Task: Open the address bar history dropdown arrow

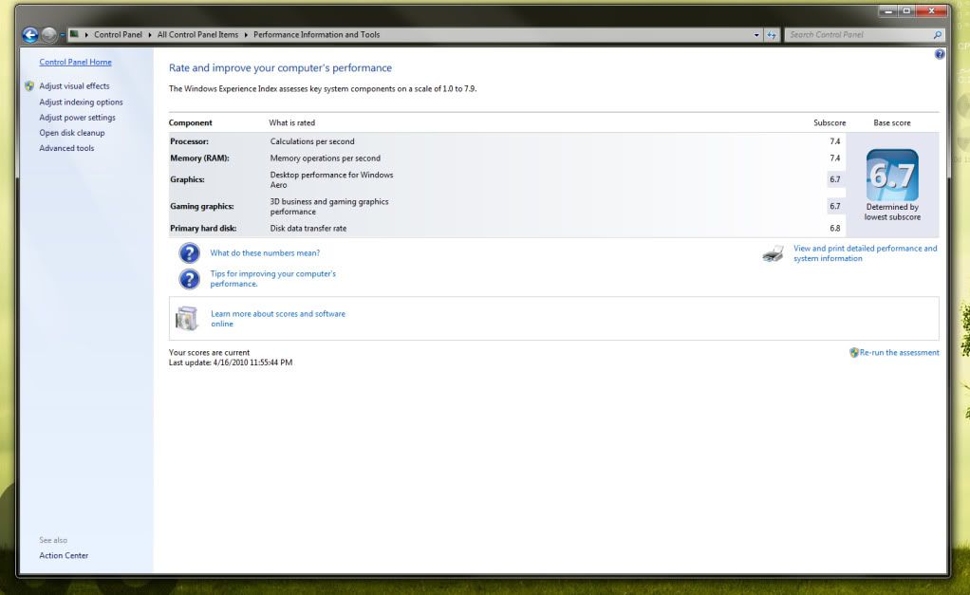Action: (756, 35)
